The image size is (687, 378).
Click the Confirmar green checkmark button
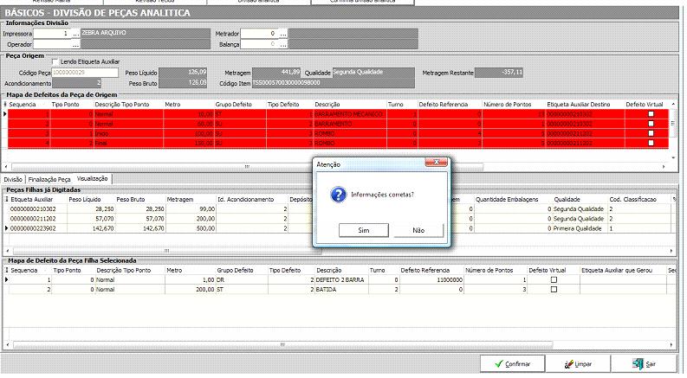coord(511,364)
